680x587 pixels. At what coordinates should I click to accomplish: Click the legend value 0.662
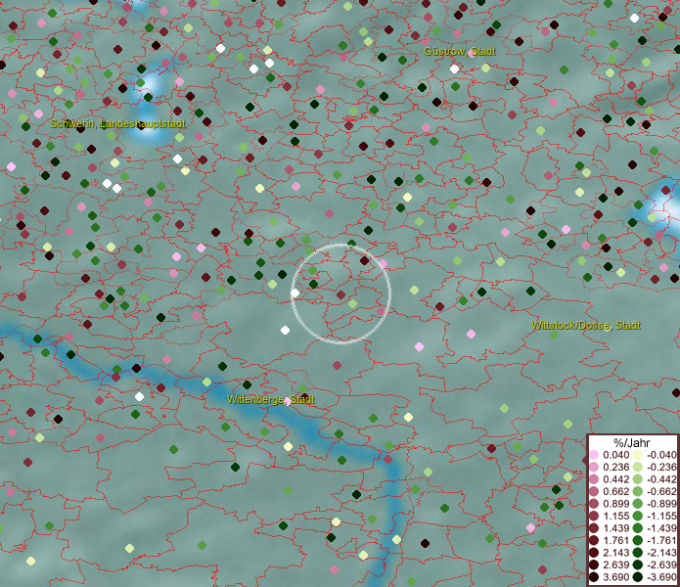[615, 492]
